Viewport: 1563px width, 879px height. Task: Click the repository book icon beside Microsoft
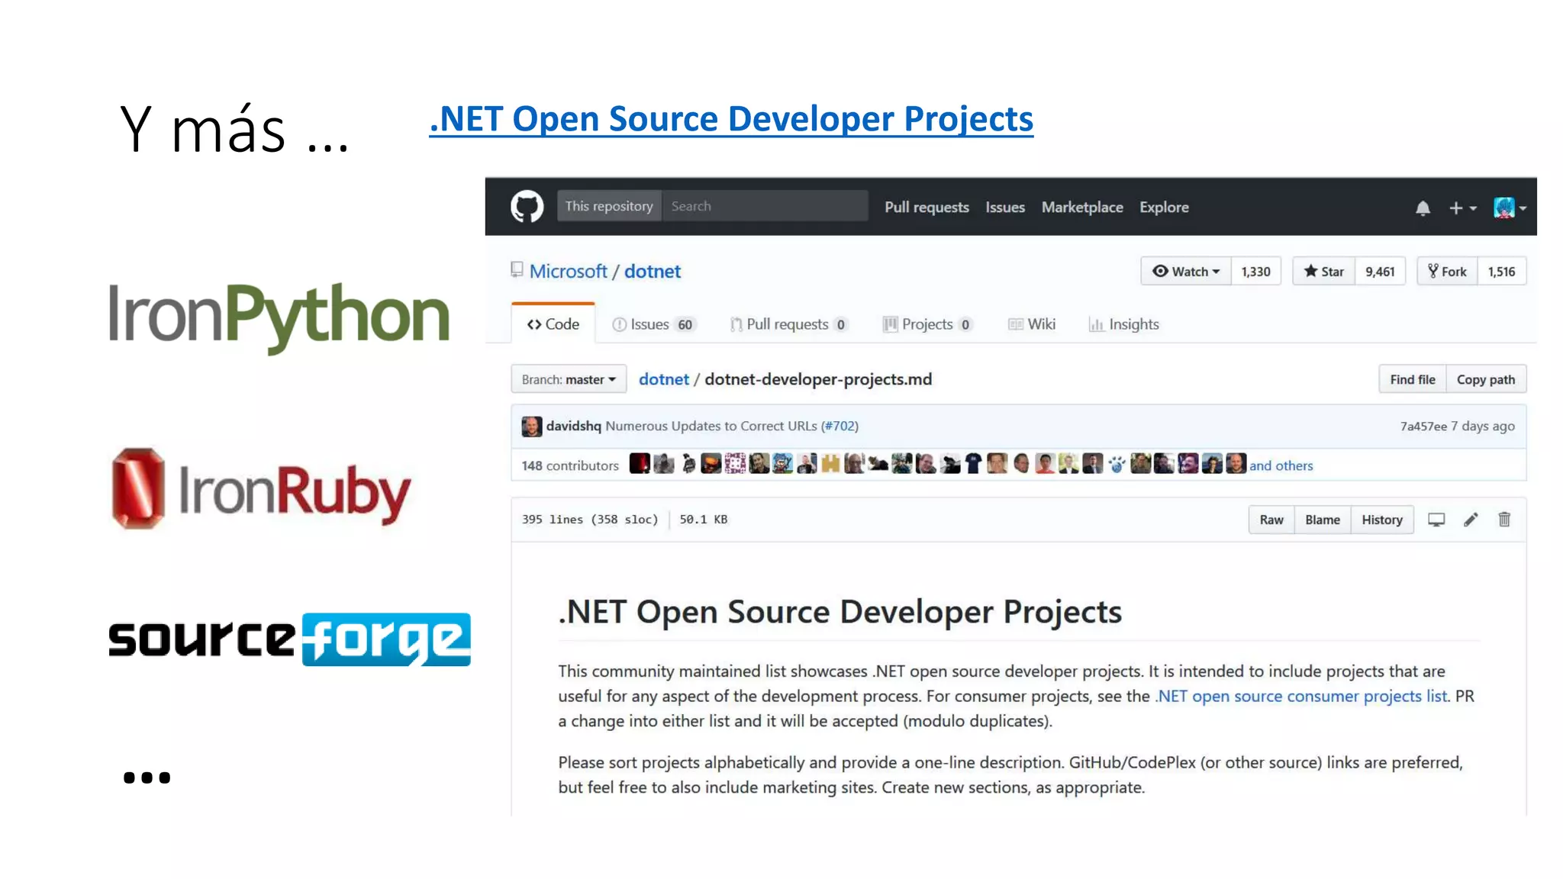pyautogui.click(x=517, y=270)
